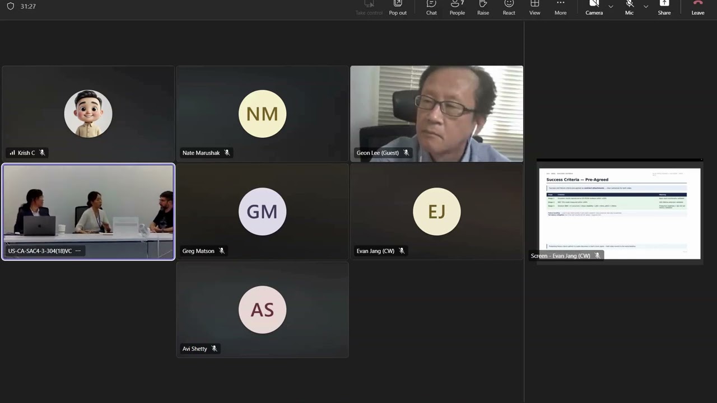Open the More actions menu
Viewport: 717px width, 403px height.
tap(561, 8)
